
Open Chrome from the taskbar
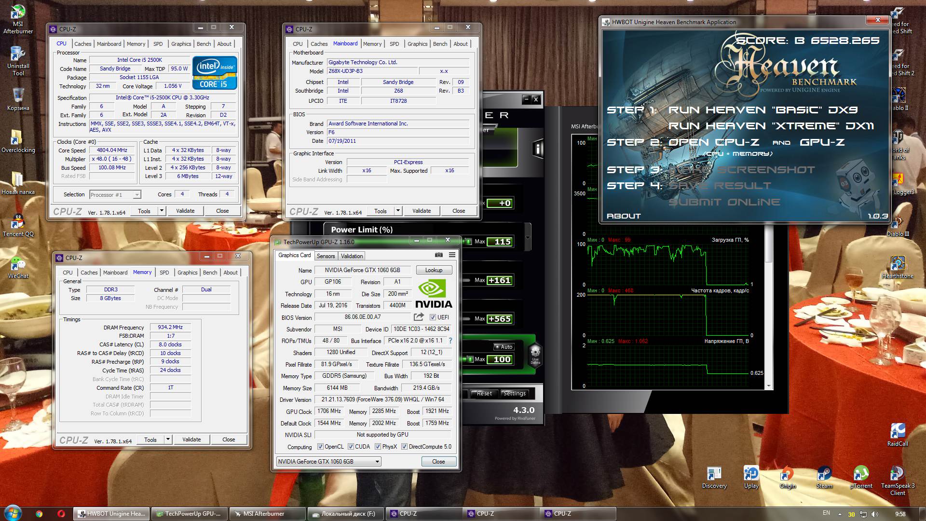click(39, 514)
